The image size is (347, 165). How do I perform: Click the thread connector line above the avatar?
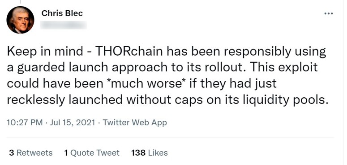20,2
